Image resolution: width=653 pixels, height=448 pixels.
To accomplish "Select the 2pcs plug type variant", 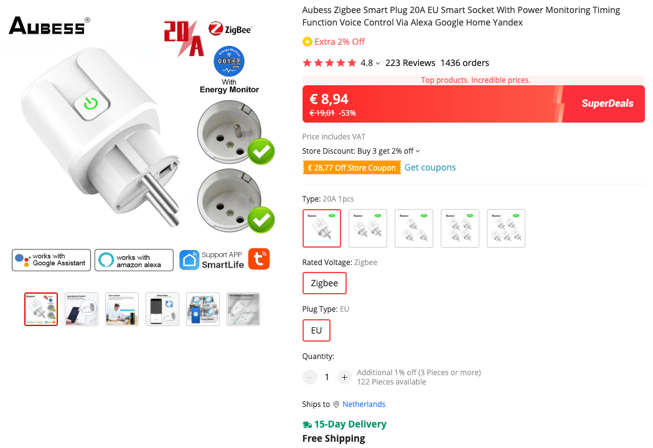I will [368, 228].
